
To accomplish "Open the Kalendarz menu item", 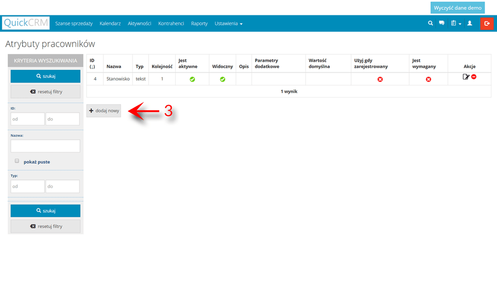I will point(110,23).
